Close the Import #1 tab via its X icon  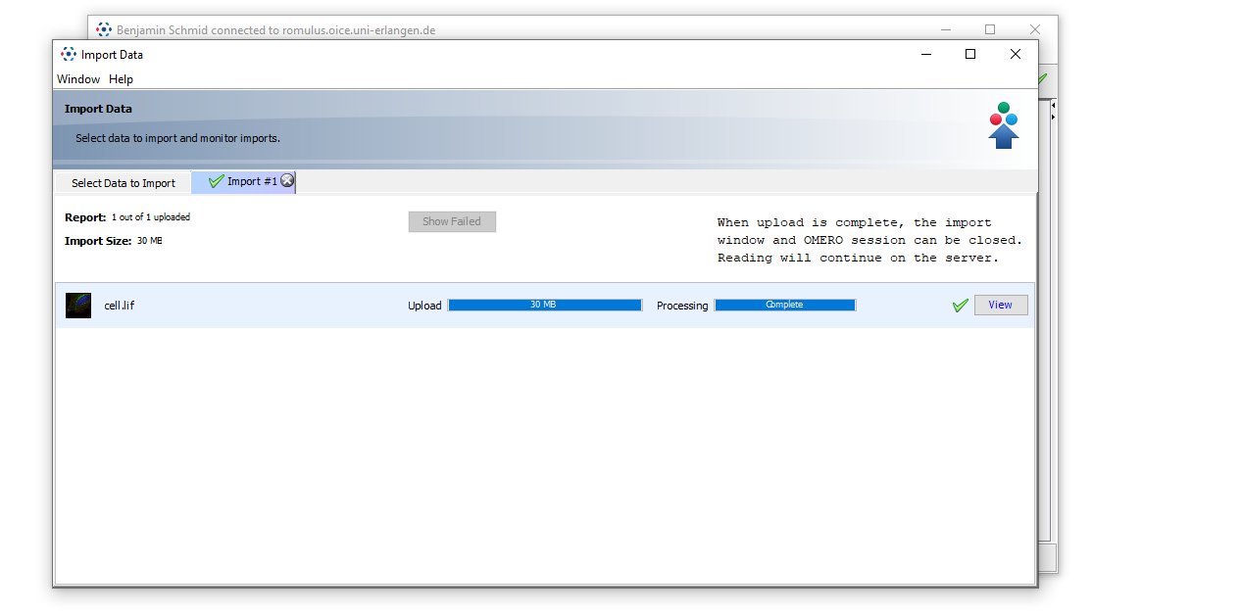click(287, 181)
